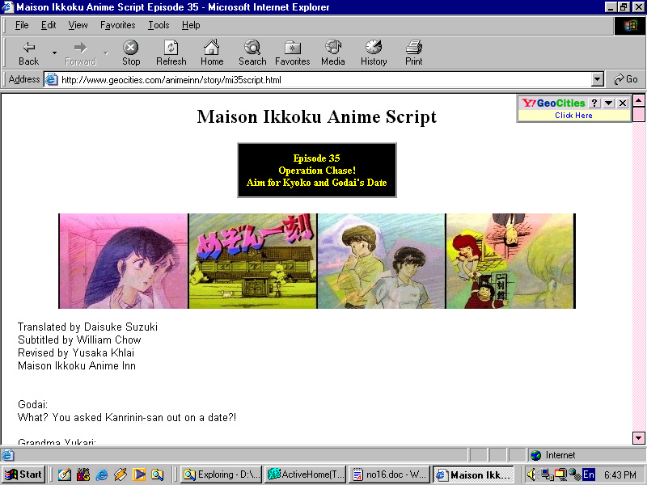Open the File menu
This screenshot has width=647, height=485.
coord(22,25)
